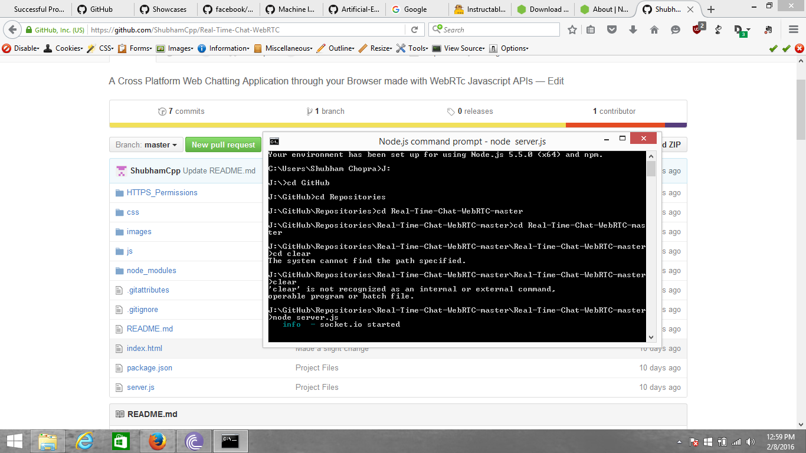Open the Tools developer menu

pyautogui.click(x=412, y=48)
